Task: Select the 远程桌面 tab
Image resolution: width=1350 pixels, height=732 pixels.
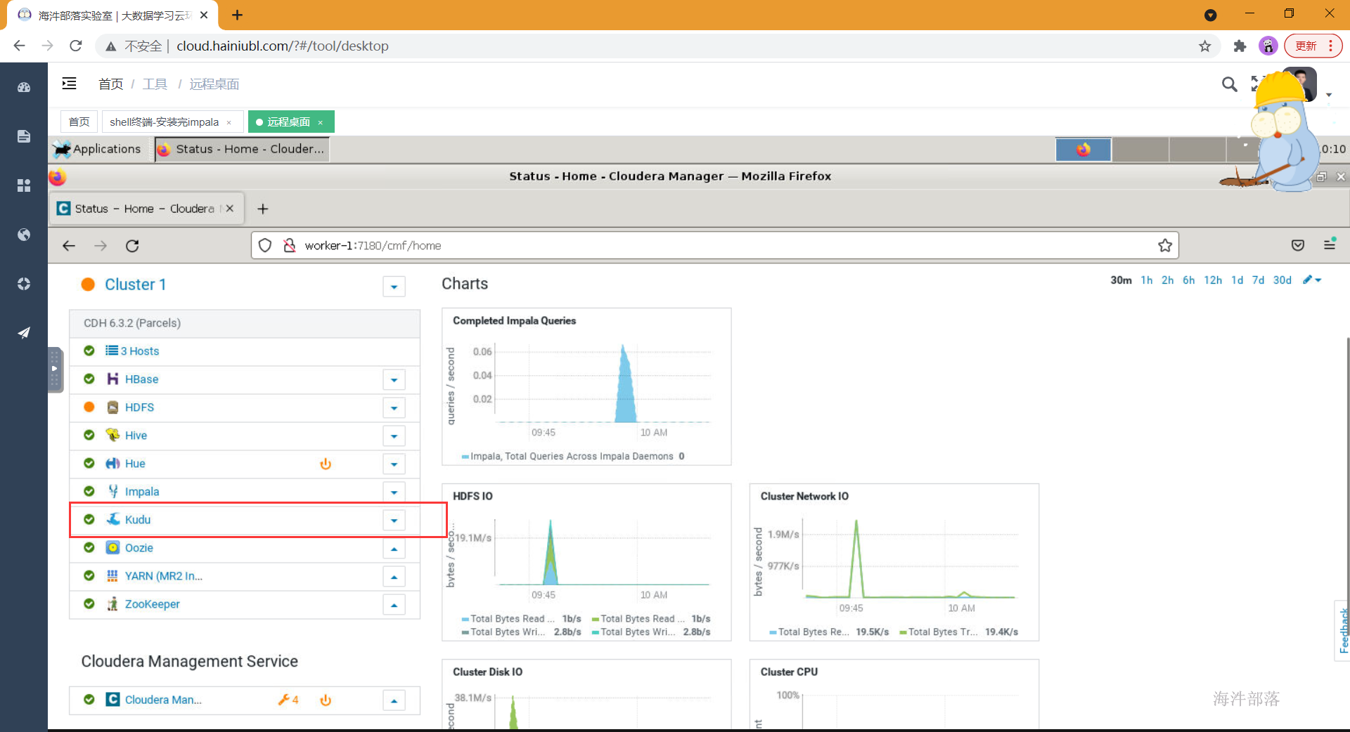Action: pyautogui.click(x=291, y=122)
